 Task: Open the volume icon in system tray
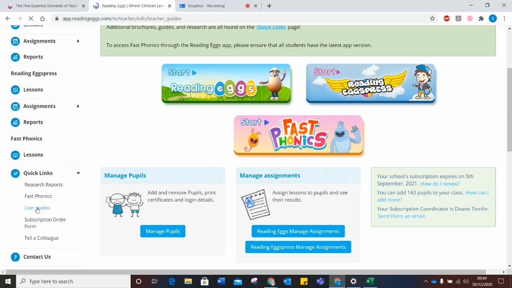466,281
